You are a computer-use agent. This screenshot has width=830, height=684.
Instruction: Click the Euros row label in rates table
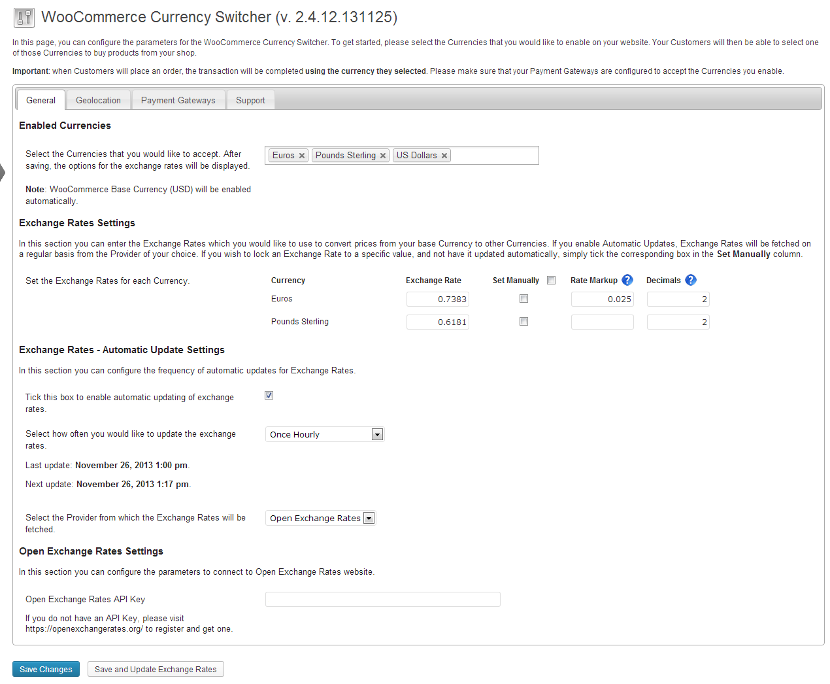[x=282, y=299]
